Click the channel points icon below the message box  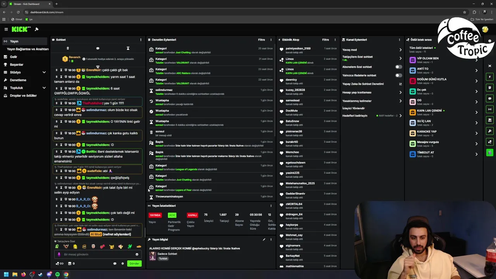tap(60, 263)
